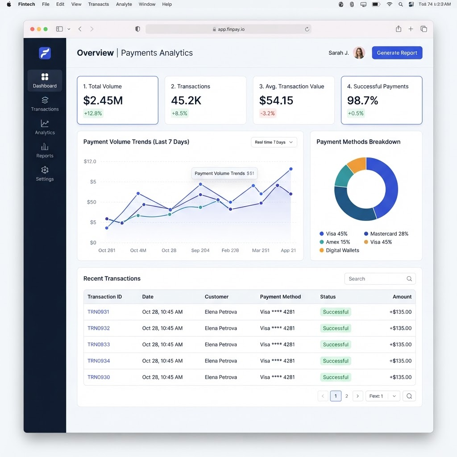
Task: Open the Edit menu
Action: [x=60, y=4]
